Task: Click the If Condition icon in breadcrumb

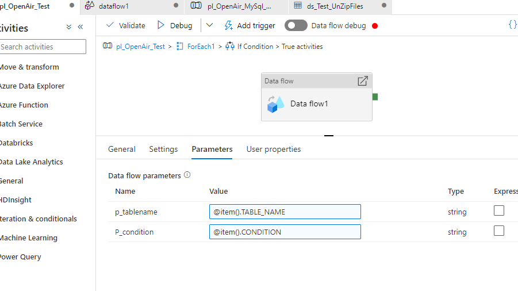Action: pyautogui.click(x=229, y=46)
